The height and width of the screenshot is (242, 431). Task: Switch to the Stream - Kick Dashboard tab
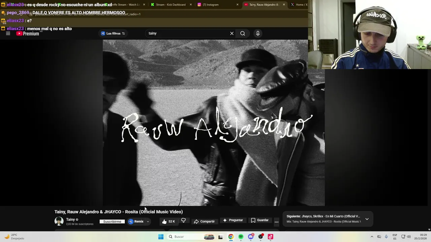click(x=171, y=5)
